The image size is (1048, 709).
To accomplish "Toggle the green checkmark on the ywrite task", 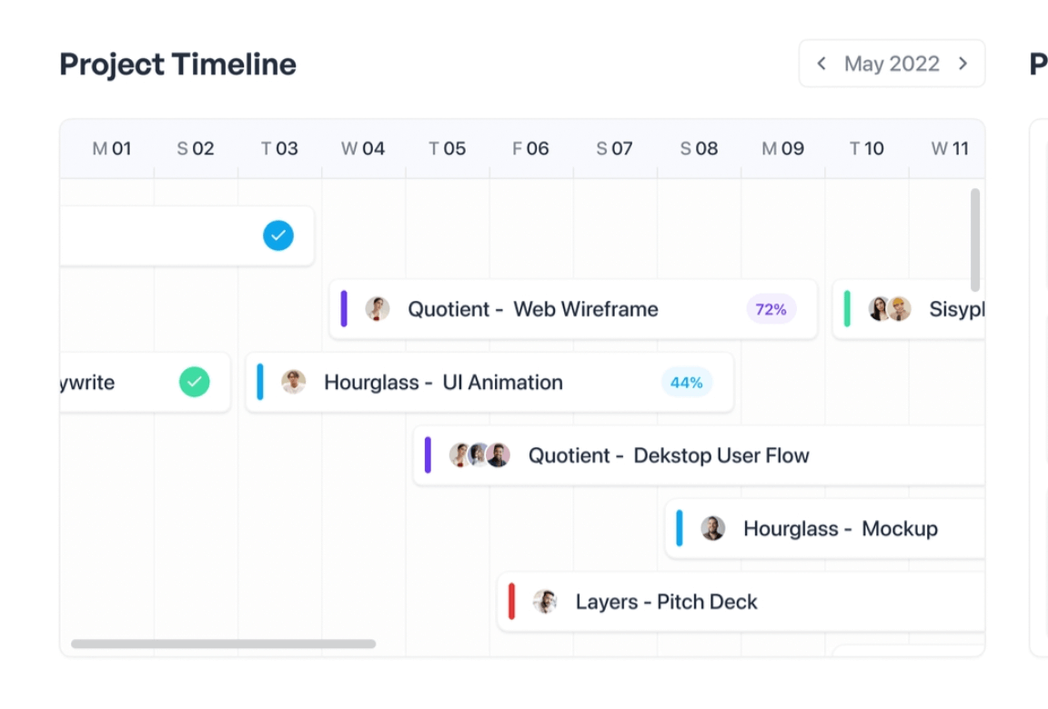I will (x=194, y=382).
